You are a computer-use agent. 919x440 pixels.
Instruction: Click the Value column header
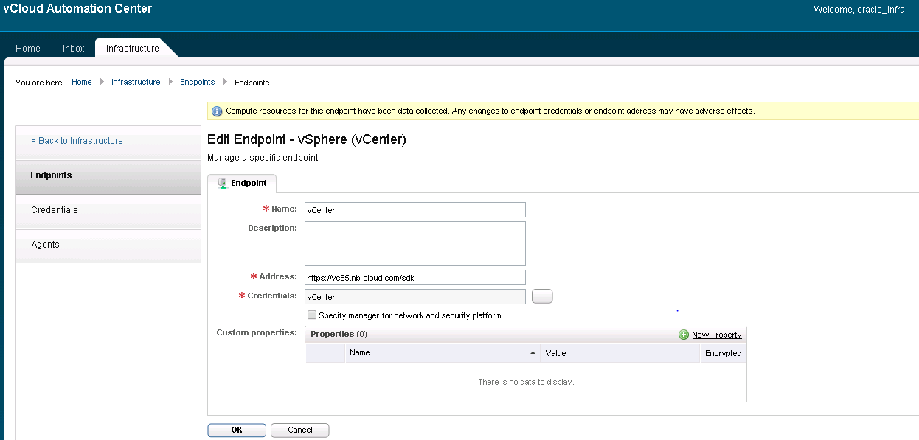point(620,353)
